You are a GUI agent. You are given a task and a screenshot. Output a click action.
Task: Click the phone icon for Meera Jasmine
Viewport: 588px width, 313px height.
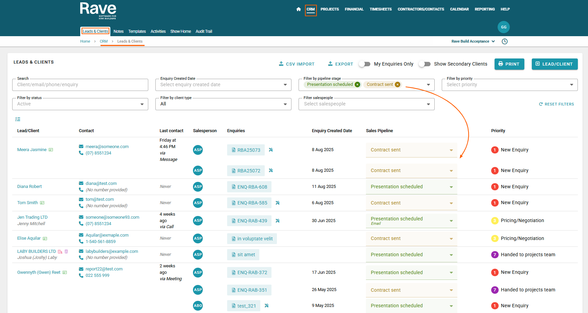(x=81, y=153)
